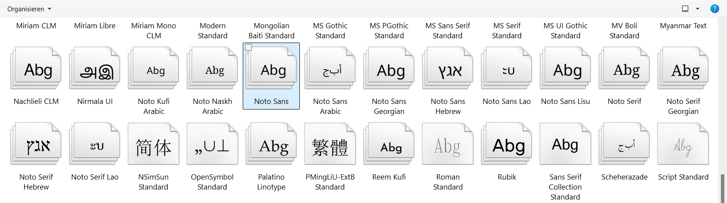727x203 pixels.
Task: Click the view layout icon button
Action: 685,9
